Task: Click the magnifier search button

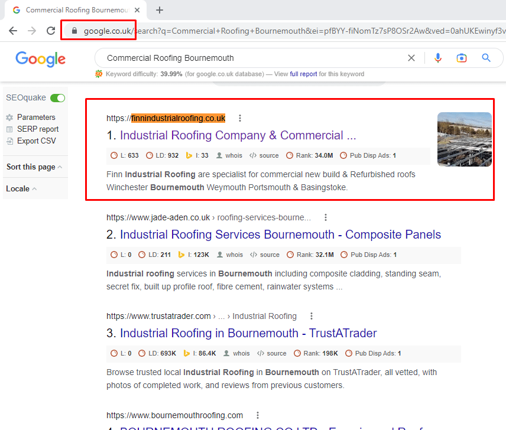Action: tap(486, 58)
